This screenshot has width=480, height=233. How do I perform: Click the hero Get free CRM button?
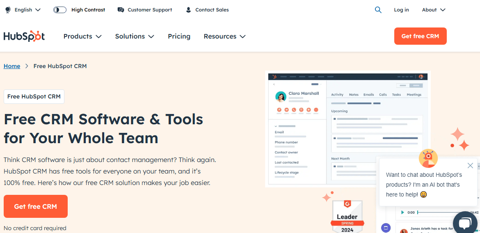click(36, 206)
